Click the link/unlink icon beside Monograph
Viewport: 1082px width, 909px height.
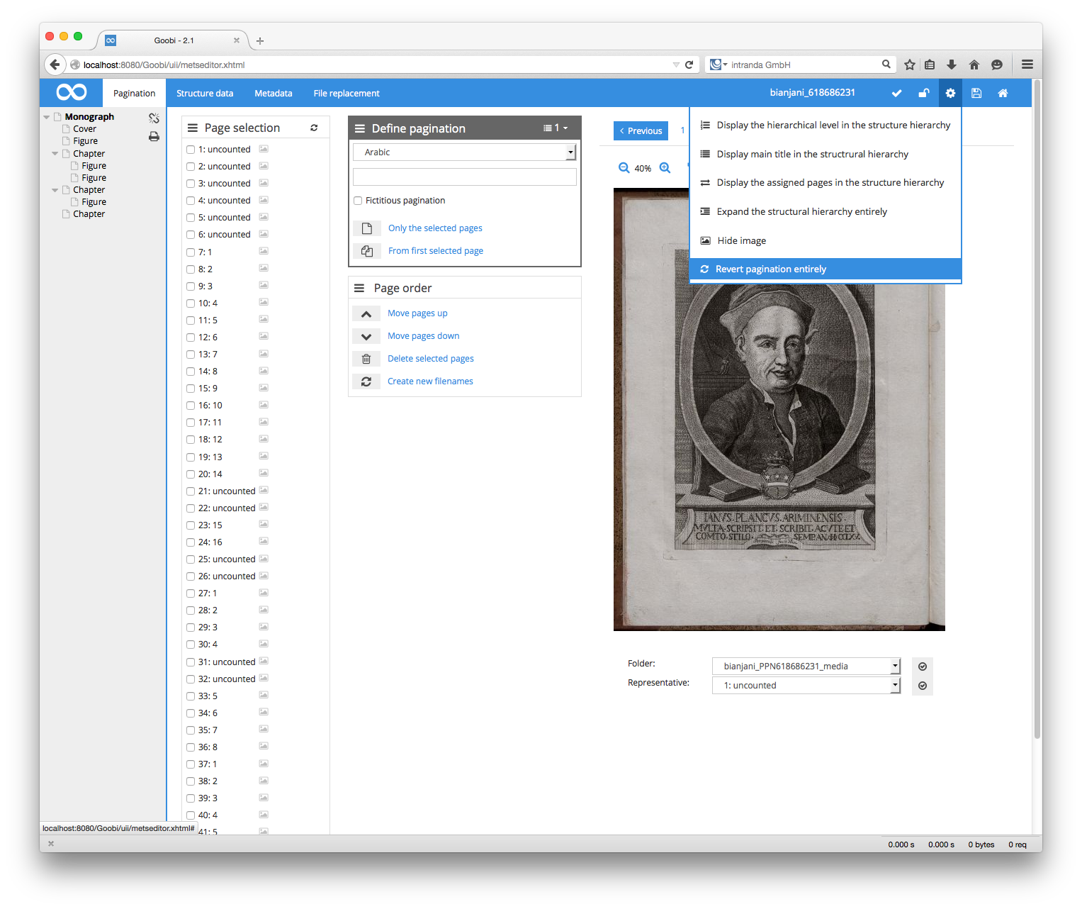[154, 118]
